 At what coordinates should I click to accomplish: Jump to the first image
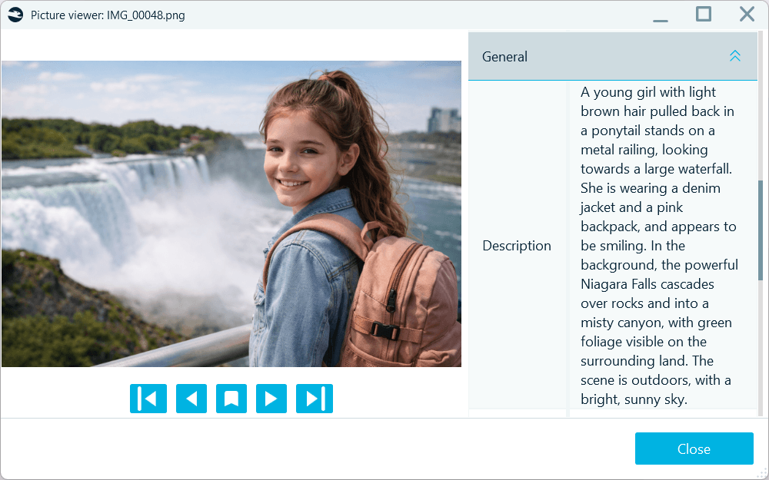pyautogui.click(x=148, y=399)
